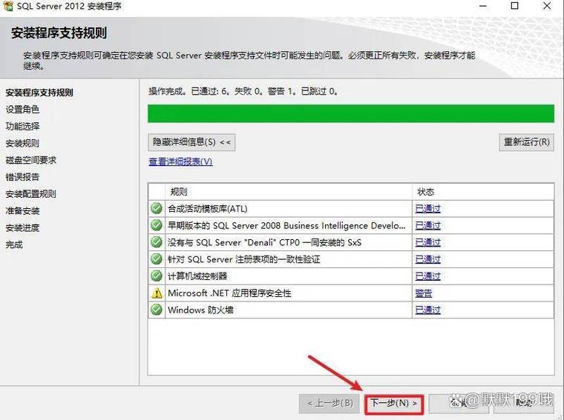Click the status summary text 操作完成。已通过: 6
This screenshot has height=420, width=564.
tap(189, 91)
